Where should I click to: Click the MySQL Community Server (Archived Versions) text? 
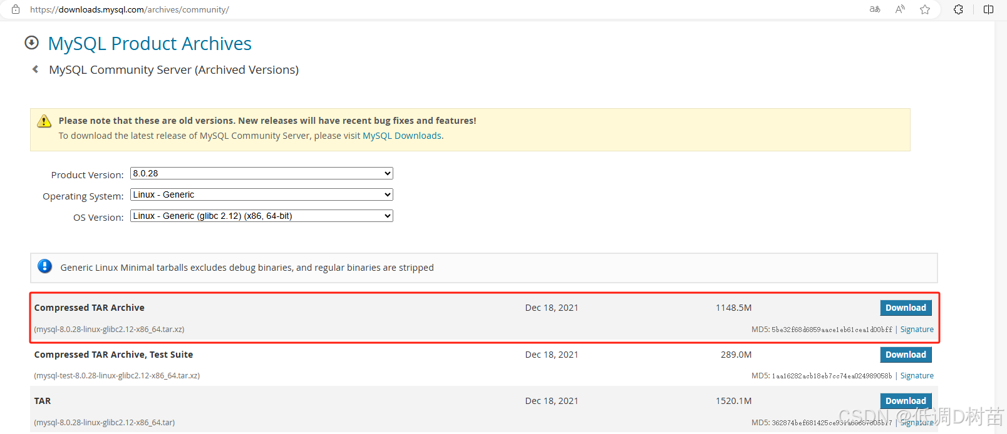pos(174,69)
